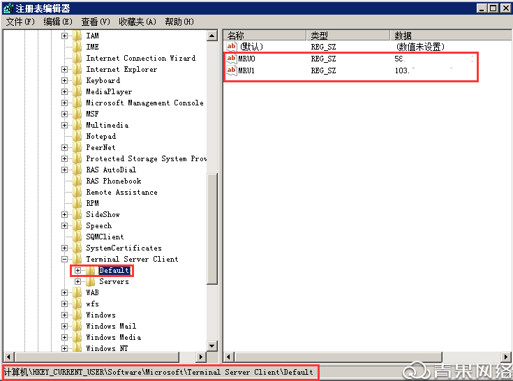Select the Protected Storage System key
The width and height of the screenshot is (513, 381).
(x=147, y=158)
